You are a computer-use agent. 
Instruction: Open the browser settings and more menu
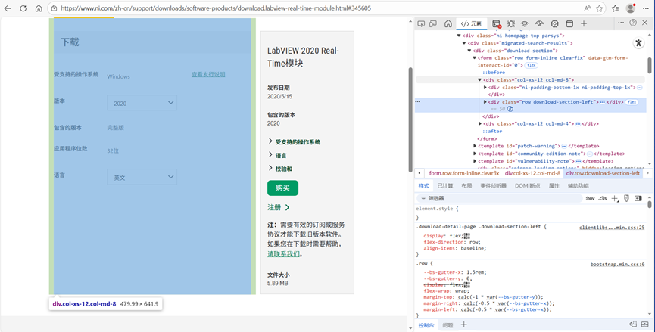(x=645, y=8)
